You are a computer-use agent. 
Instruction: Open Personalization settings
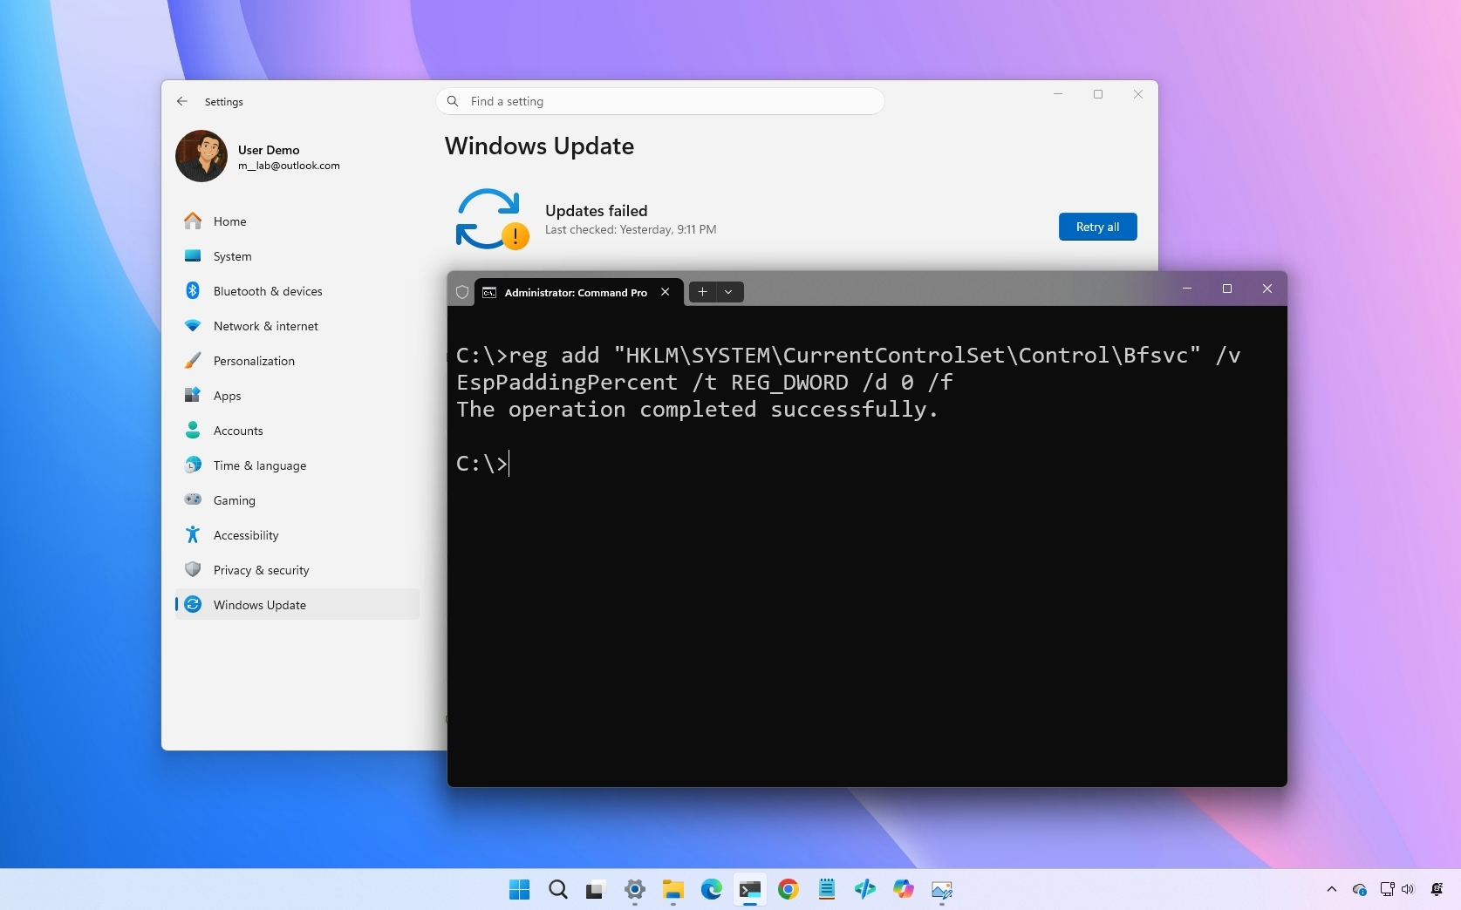tap(297, 361)
